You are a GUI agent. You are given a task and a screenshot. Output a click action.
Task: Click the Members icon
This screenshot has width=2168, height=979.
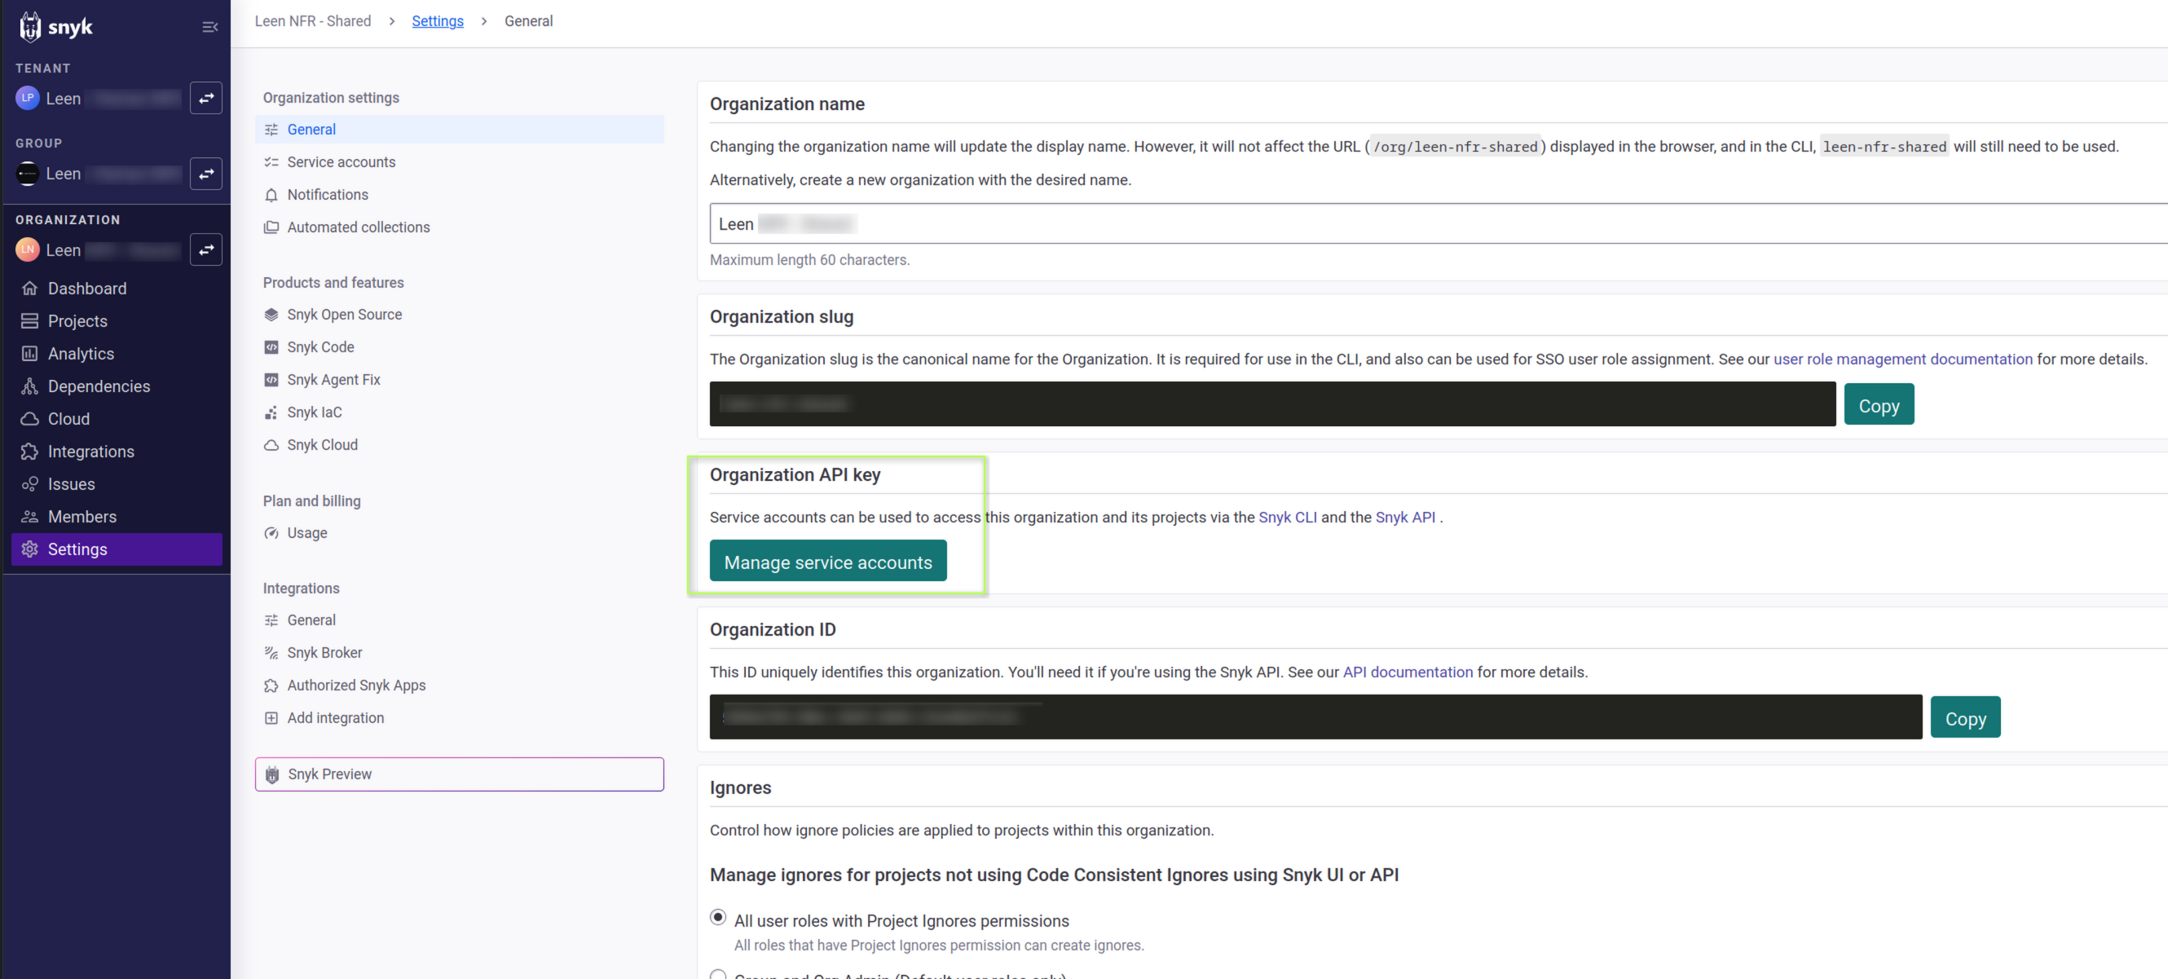30,516
